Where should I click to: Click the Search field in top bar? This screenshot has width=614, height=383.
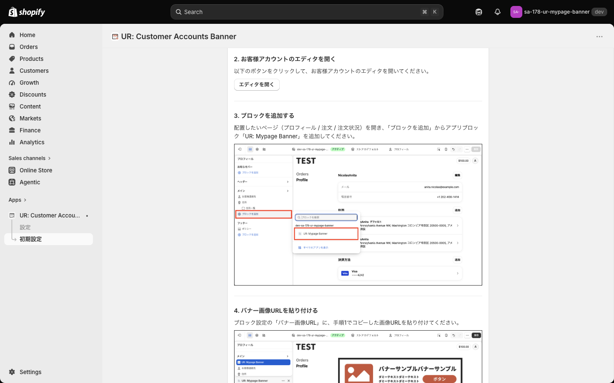307,12
